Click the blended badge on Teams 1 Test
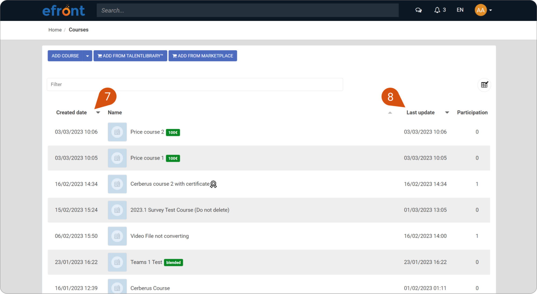 tap(173, 262)
